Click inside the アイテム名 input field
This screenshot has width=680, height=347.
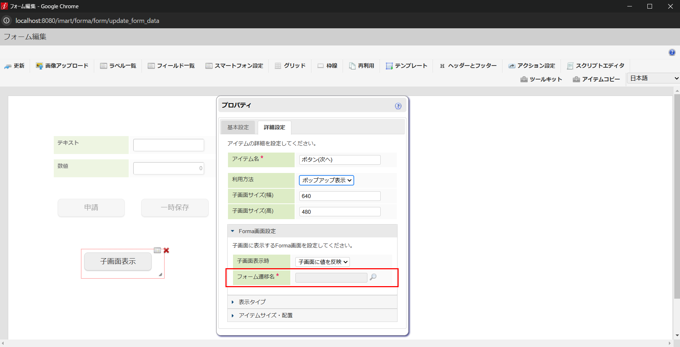click(339, 160)
